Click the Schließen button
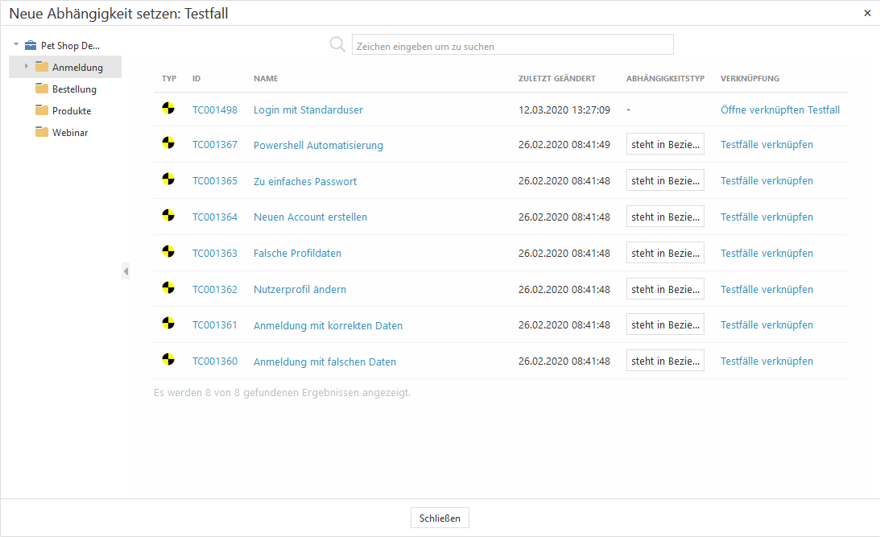880x537 pixels. pos(440,518)
